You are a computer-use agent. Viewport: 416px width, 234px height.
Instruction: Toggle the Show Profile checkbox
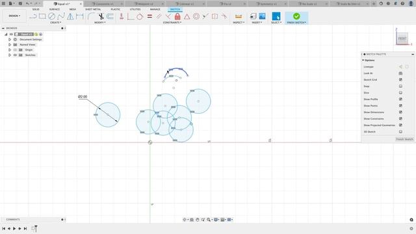pos(400,99)
